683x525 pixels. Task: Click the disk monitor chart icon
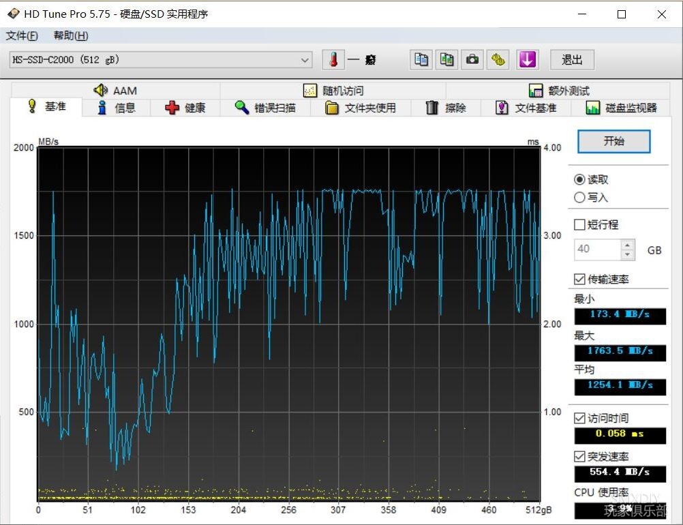click(592, 108)
